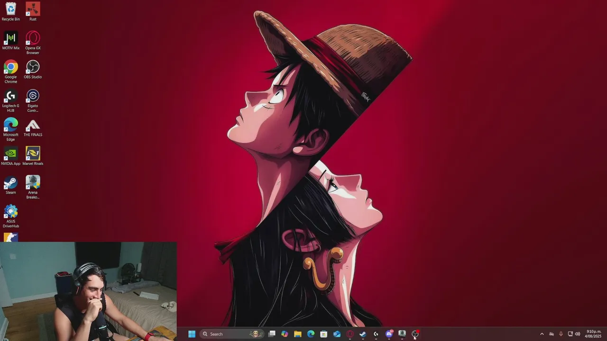Image resolution: width=607 pixels, height=341 pixels.
Task: Select the Steam desktop shortcut
Action: pyautogui.click(x=10, y=185)
